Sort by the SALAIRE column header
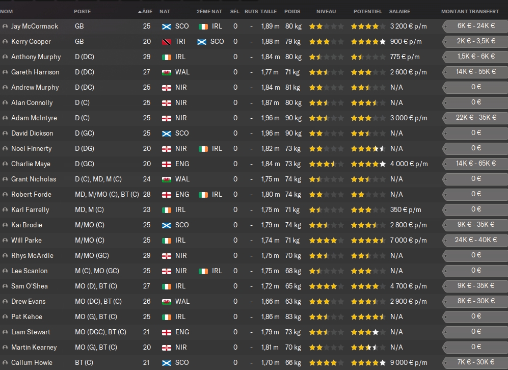This screenshot has width=508, height=370. (399, 11)
